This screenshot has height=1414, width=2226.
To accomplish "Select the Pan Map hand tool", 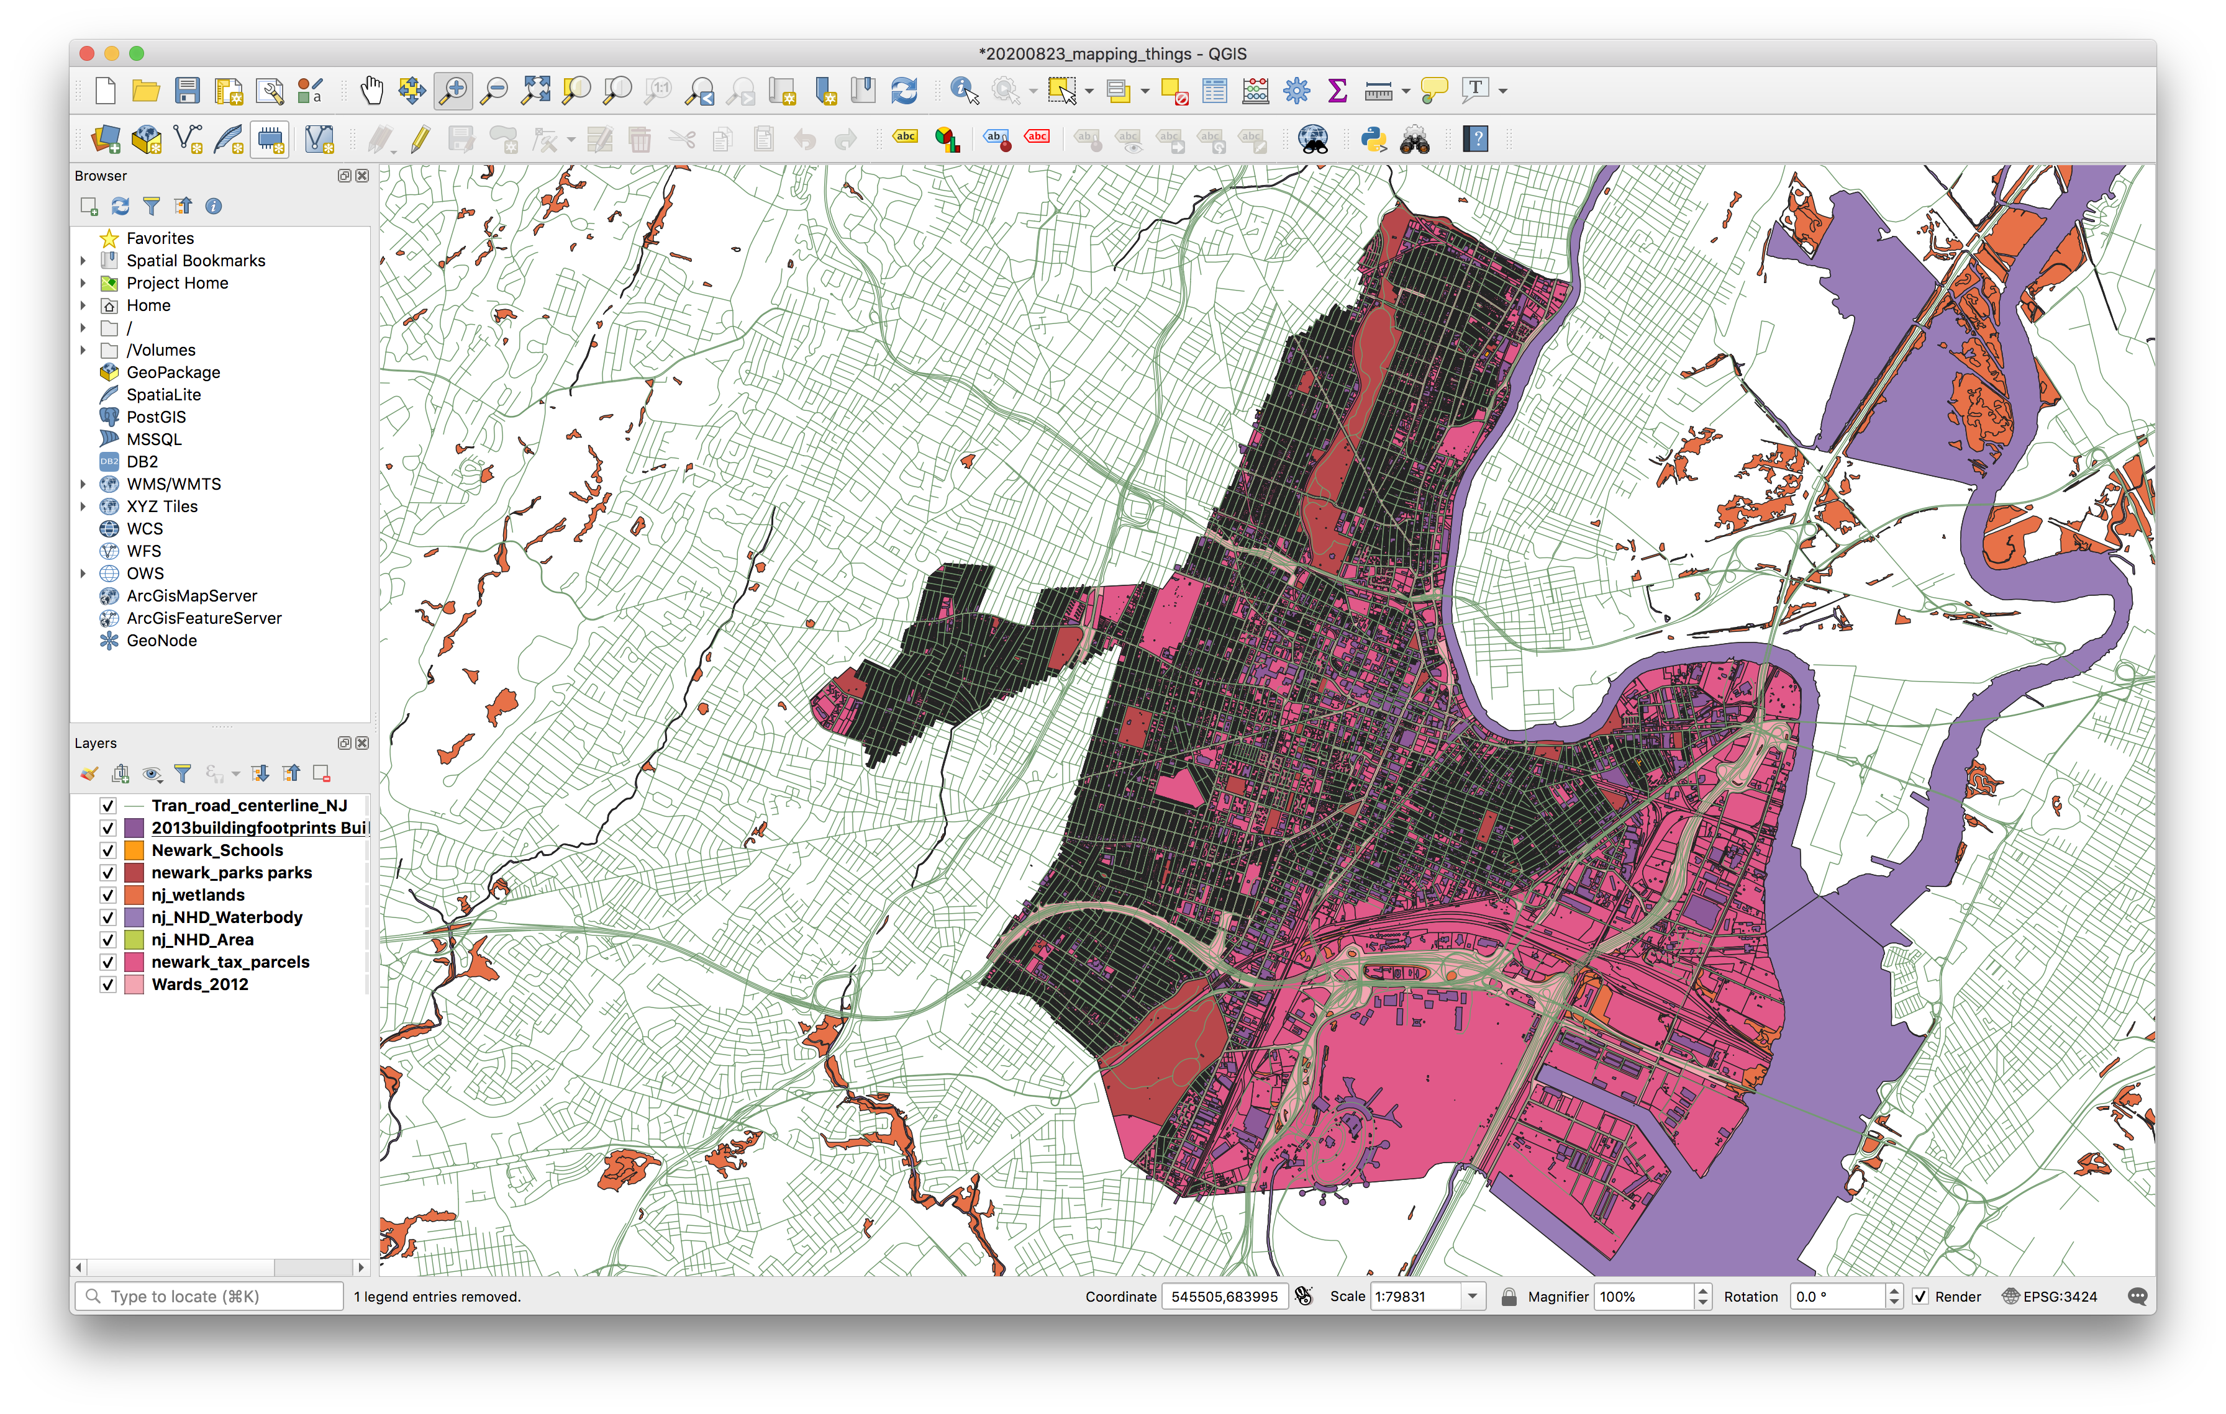I will pos(371,91).
